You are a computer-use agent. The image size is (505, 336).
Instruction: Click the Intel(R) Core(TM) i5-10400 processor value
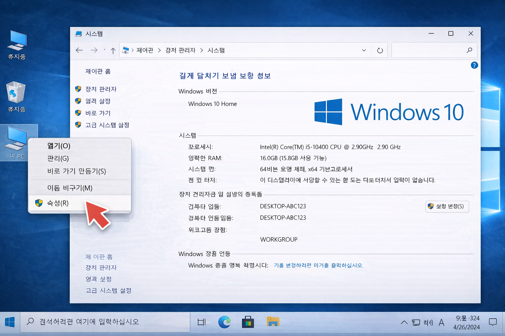[x=330, y=147]
